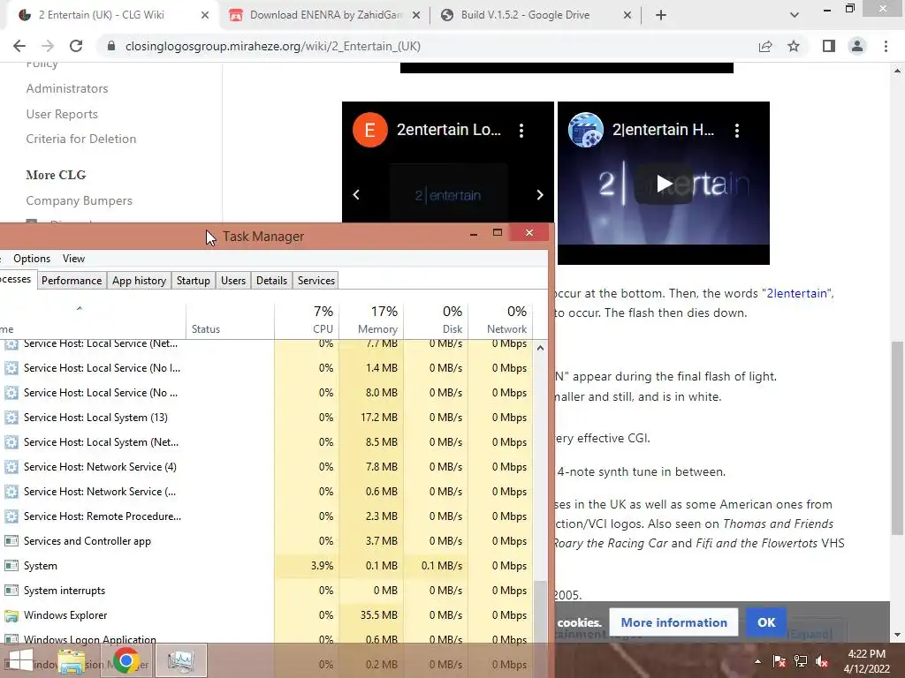Screen dimensions: 905x678
Task: Click the film reel channel avatar
Action: (586, 130)
